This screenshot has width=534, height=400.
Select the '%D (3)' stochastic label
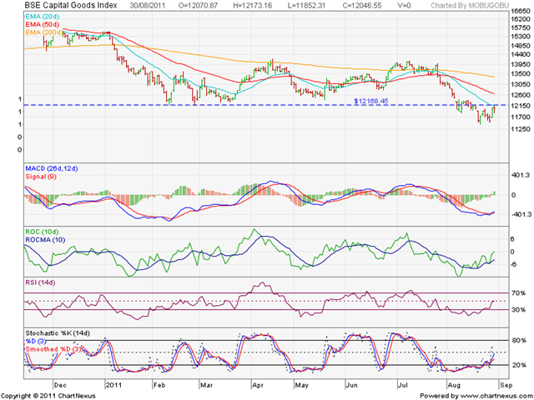pos(36,341)
